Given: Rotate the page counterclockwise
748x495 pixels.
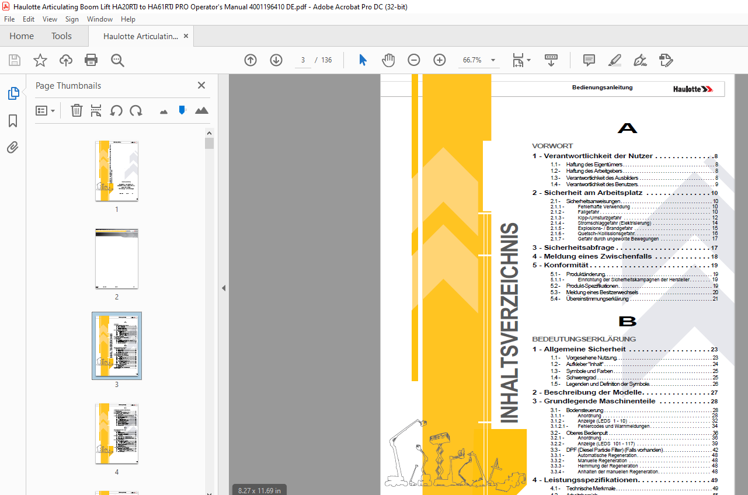Looking at the screenshot, I should pos(116,110).
